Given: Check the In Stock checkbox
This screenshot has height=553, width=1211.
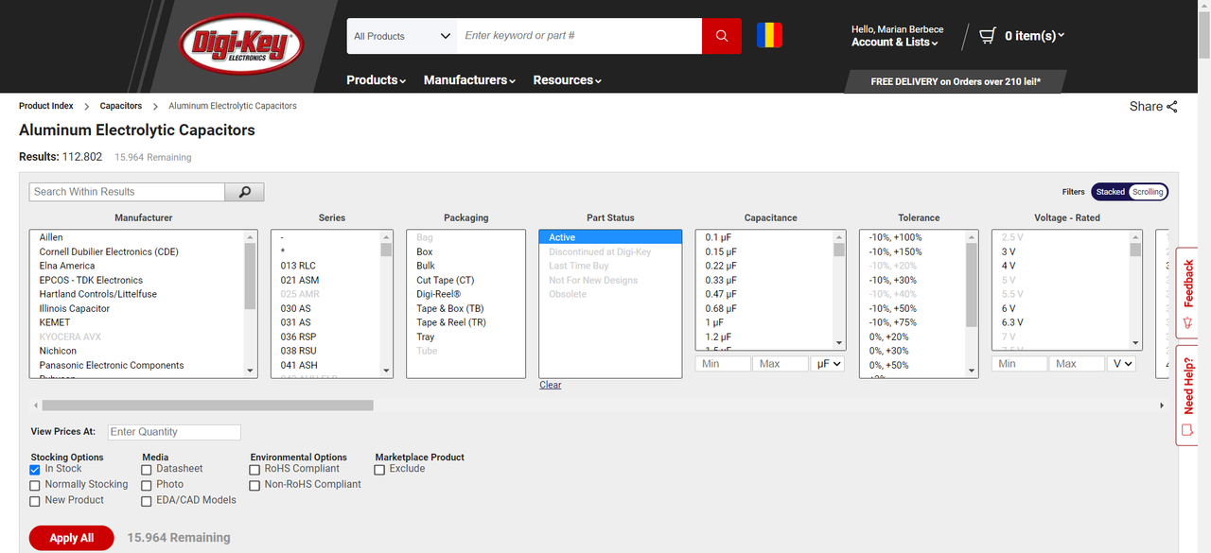Looking at the screenshot, I should coord(35,469).
